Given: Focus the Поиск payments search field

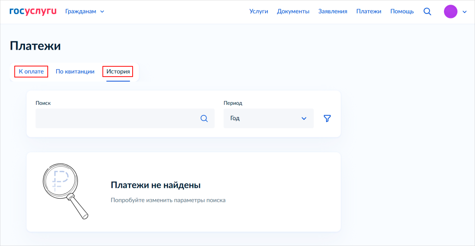Looking at the screenshot, I should point(116,118).
